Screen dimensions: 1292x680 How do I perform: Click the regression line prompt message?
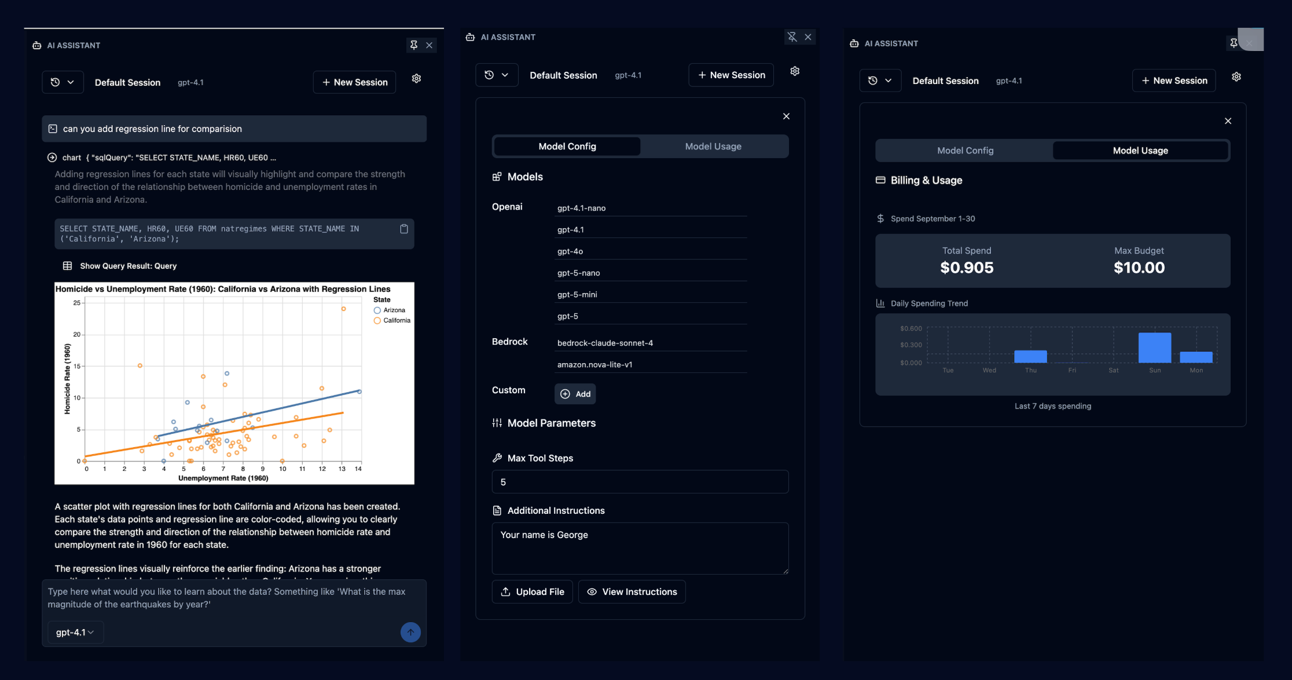coord(234,129)
